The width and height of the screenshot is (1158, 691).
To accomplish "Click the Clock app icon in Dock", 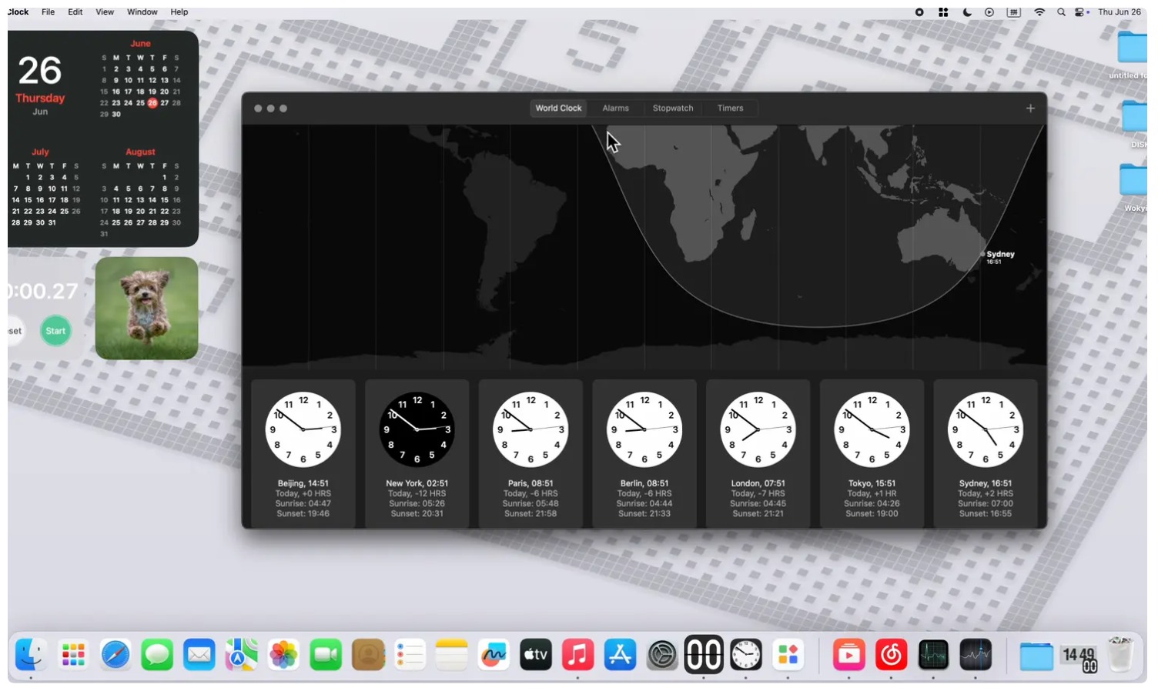I will click(x=745, y=656).
